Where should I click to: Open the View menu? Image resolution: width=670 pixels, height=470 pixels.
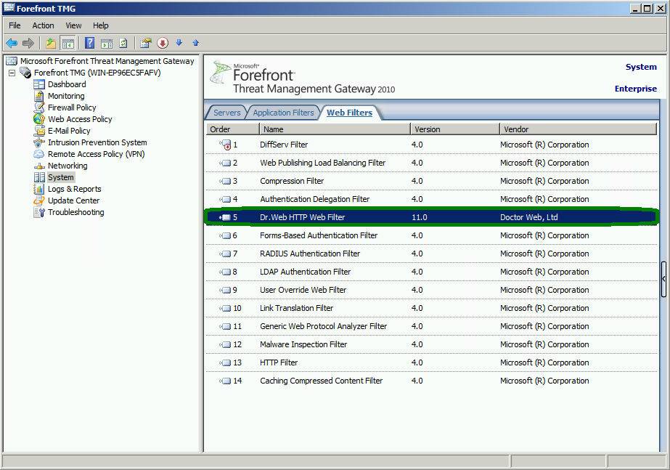(x=73, y=25)
